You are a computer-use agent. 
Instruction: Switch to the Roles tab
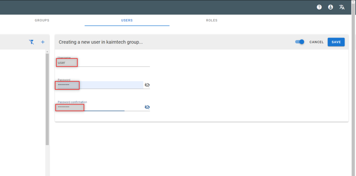coord(212,21)
